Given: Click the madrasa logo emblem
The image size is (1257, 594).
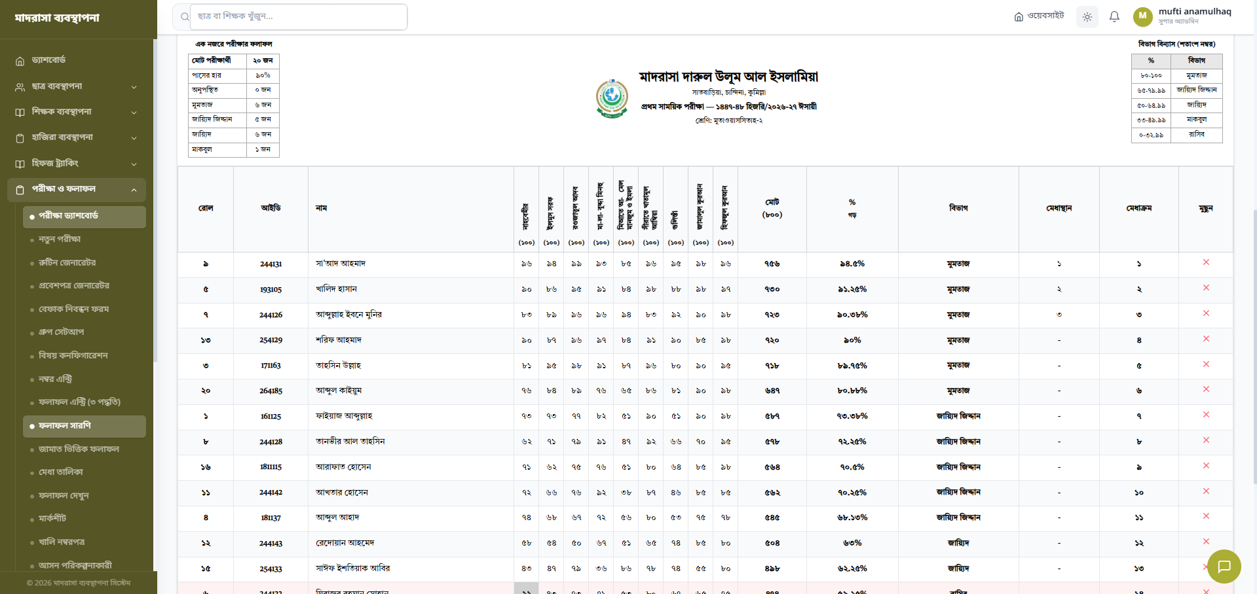Looking at the screenshot, I should 612,98.
